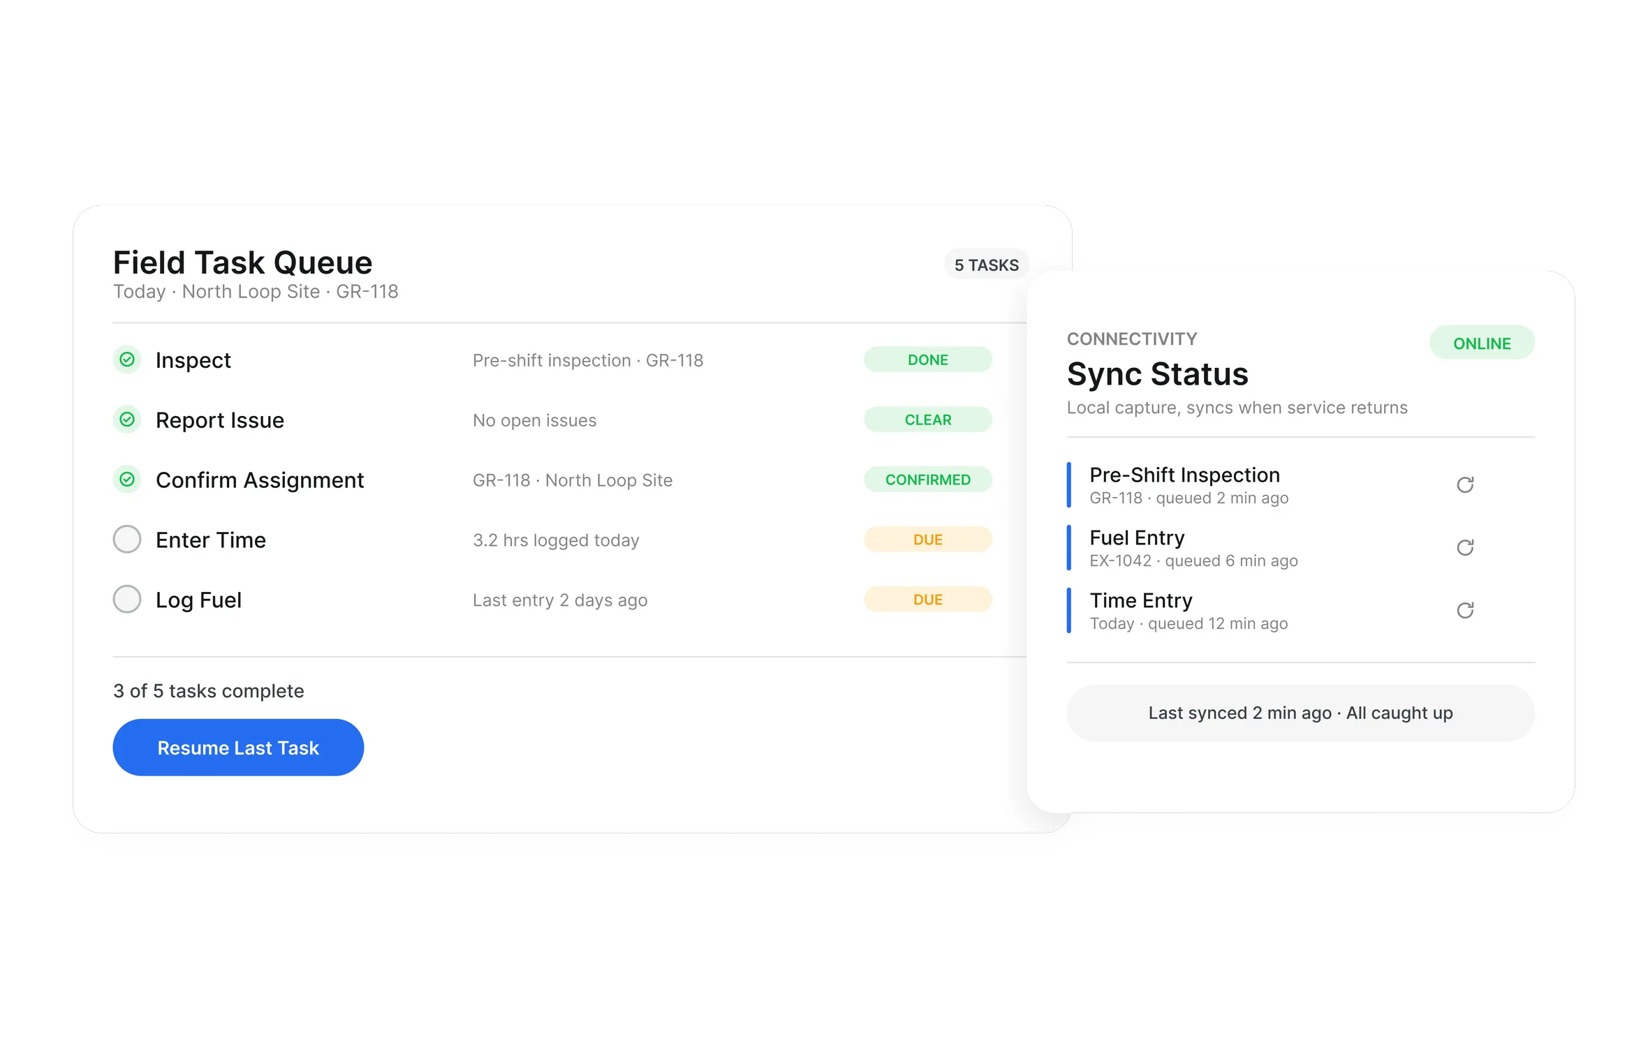Click the 'No open issues' text
Viewport: 1648px width, 1061px height.
534,420
